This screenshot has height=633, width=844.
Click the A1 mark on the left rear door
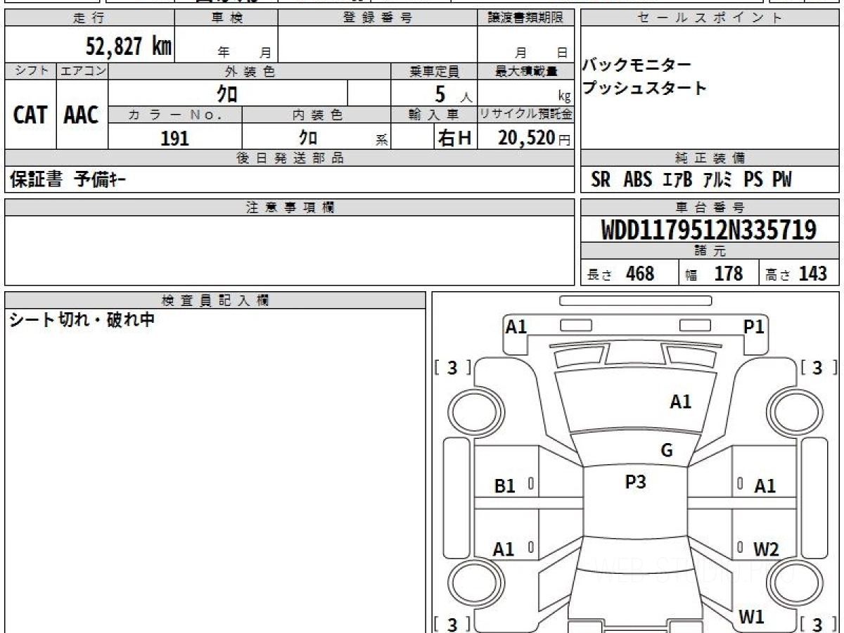504,550
